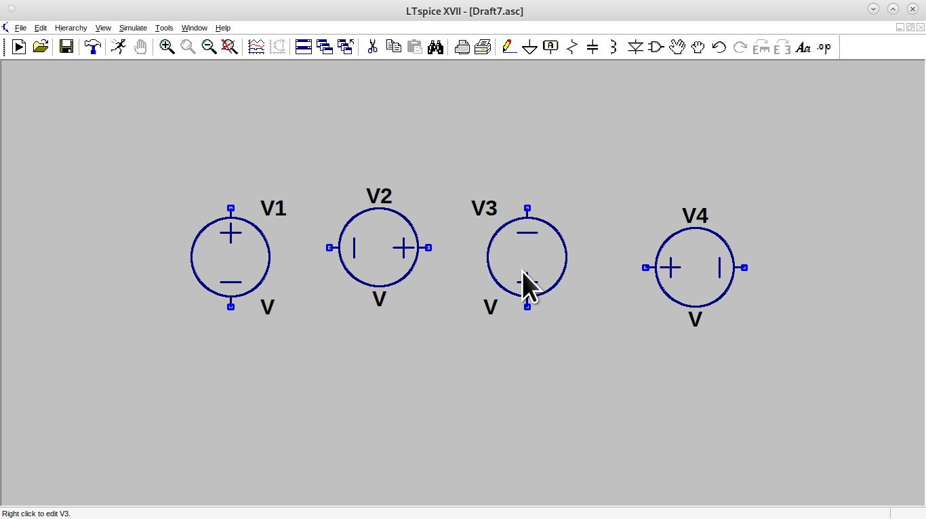Click the V value text beside V1
Viewport: 926px width, 519px height.
pyautogui.click(x=268, y=307)
